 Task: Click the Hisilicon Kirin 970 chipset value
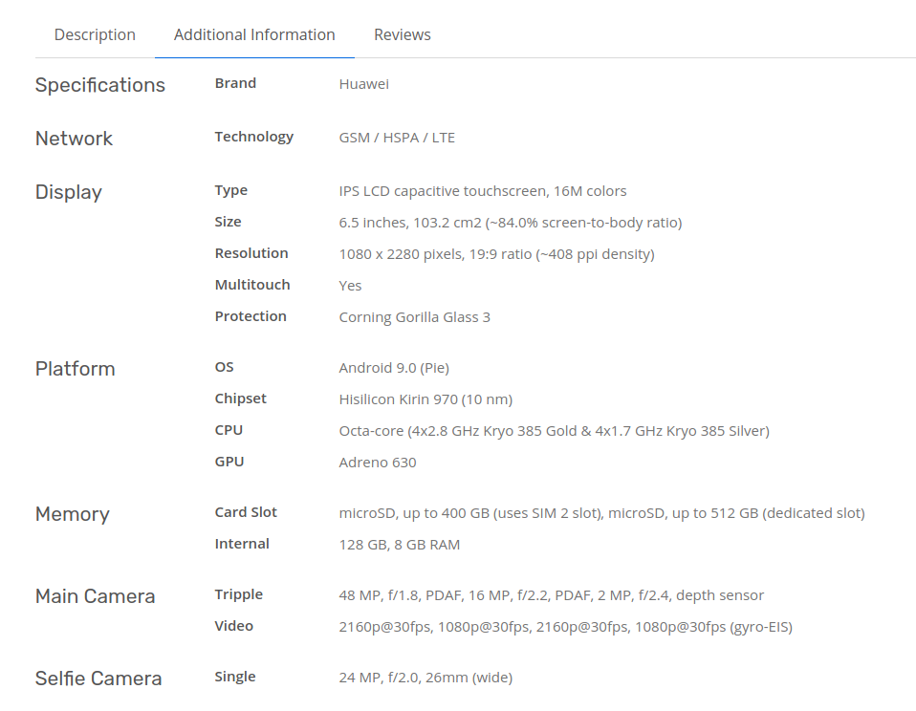point(425,399)
